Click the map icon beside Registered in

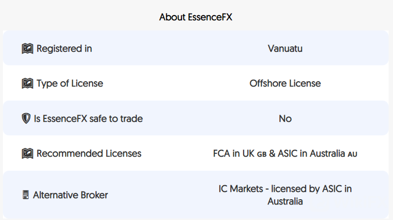[27, 48]
